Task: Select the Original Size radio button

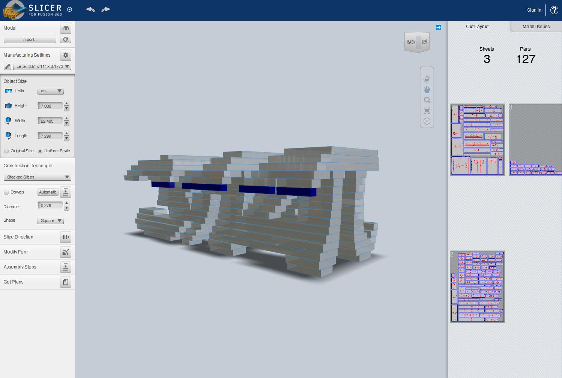Action: pyautogui.click(x=6, y=151)
